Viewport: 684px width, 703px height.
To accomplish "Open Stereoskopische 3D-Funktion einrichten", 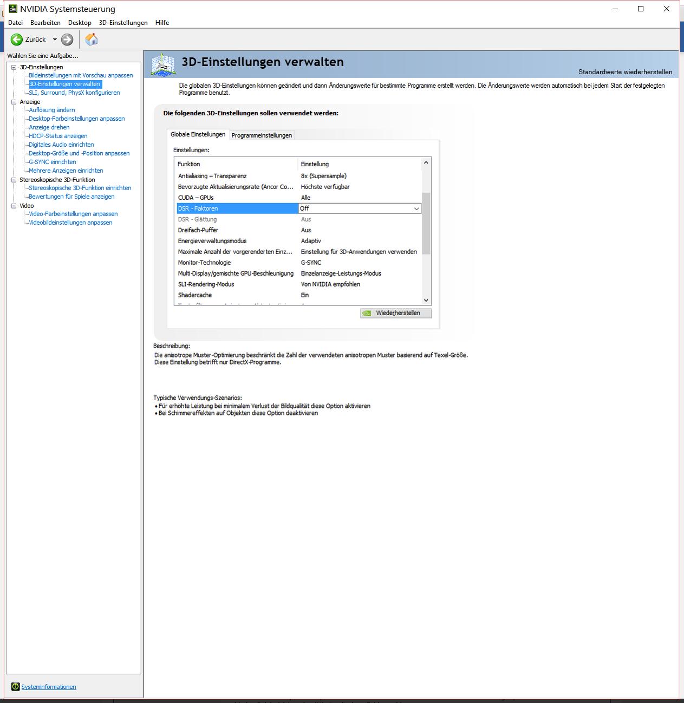I will click(80, 188).
